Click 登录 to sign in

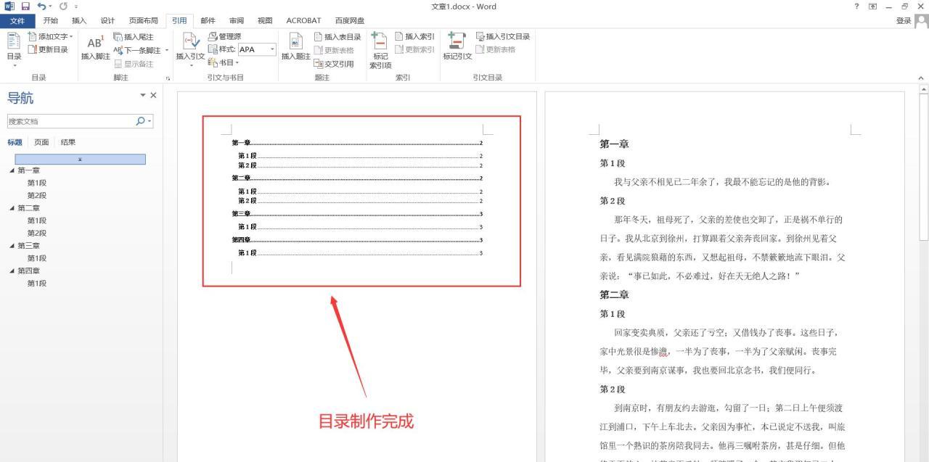click(x=904, y=20)
